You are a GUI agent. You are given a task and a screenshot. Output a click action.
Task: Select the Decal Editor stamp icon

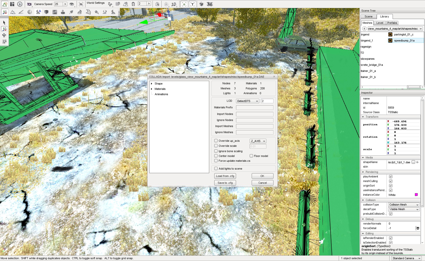[x=63, y=12]
